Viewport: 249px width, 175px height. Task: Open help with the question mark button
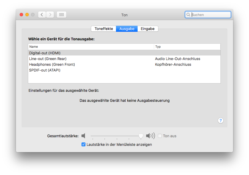point(221,120)
